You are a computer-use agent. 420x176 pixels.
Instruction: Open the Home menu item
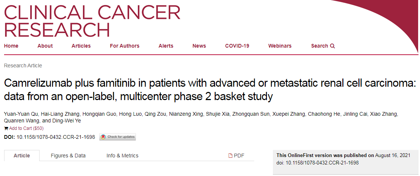(x=11, y=46)
